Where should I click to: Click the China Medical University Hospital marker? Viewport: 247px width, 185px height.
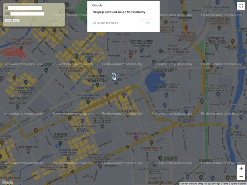pyautogui.click(x=186, y=27)
